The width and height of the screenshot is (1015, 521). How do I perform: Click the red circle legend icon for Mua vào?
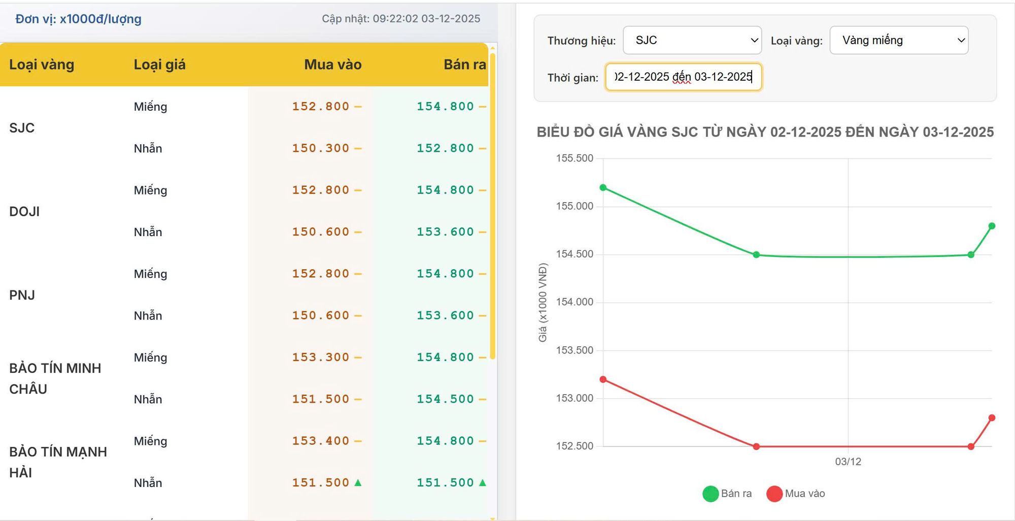tap(774, 494)
